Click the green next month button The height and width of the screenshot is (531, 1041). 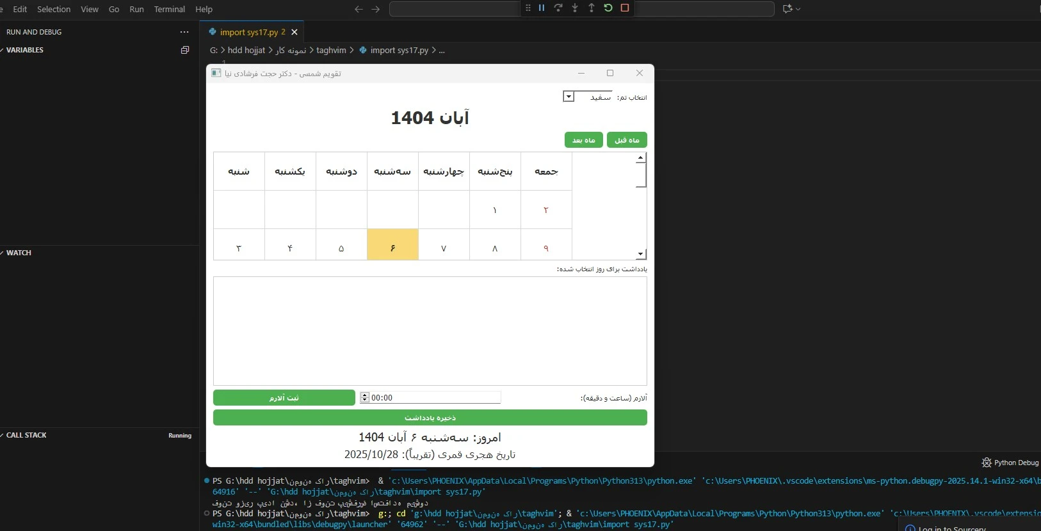[x=583, y=140]
